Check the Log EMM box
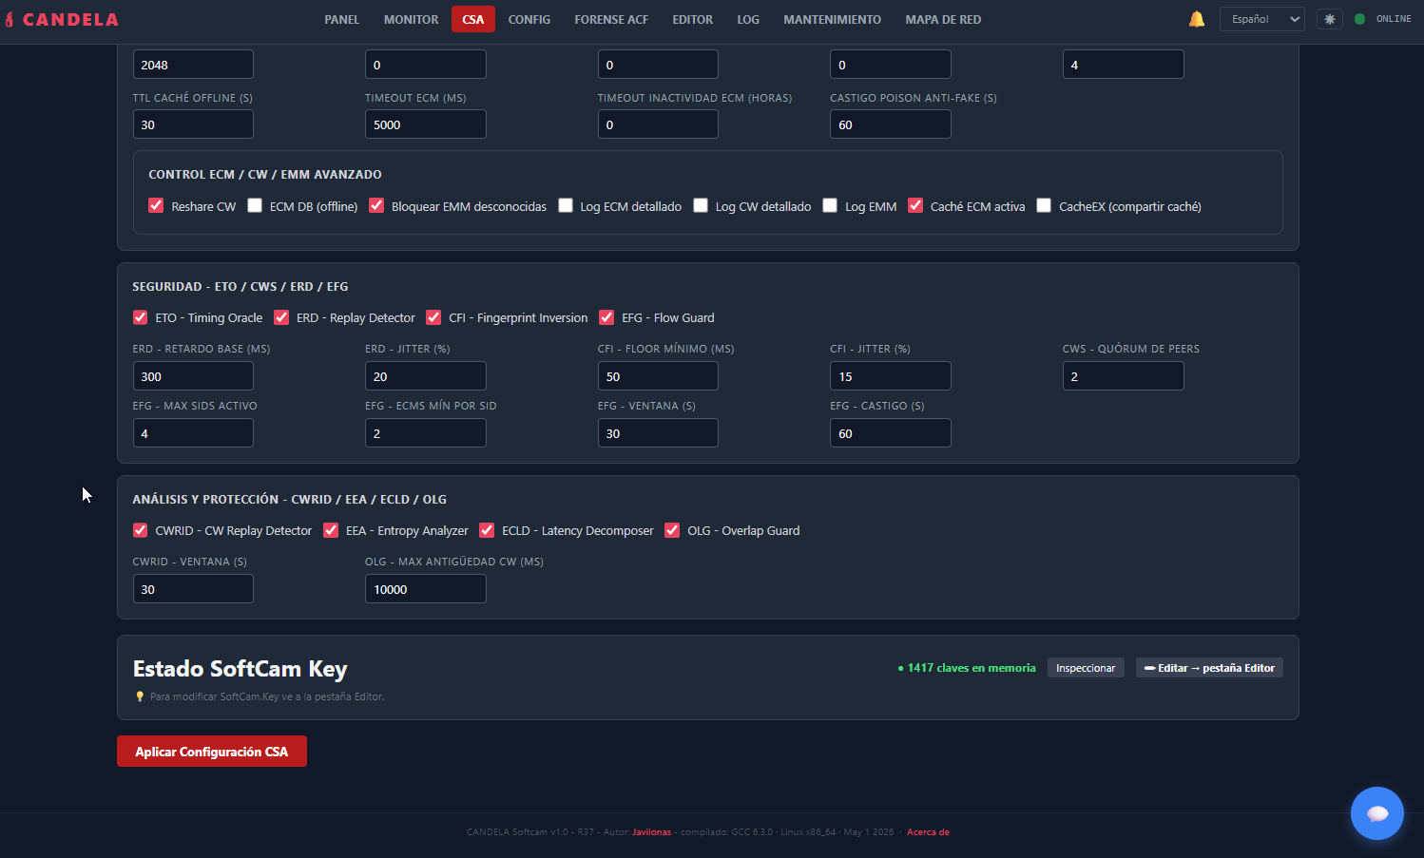Viewport: 1424px width, 858px height. click(830, 205)
